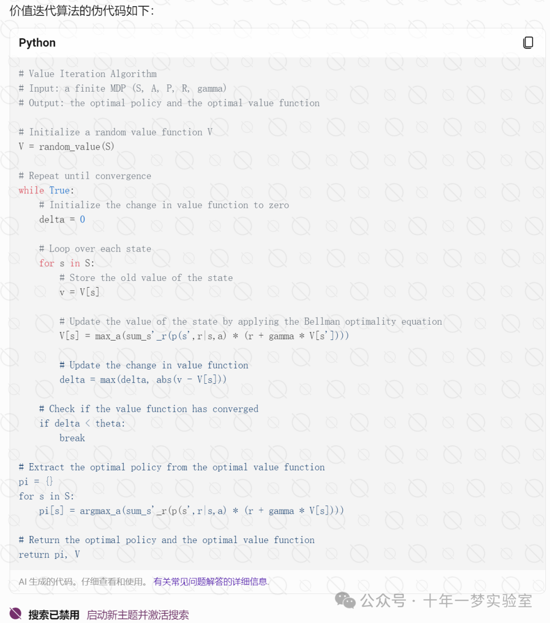Click the break keyword in the code

tap(72, 438)
